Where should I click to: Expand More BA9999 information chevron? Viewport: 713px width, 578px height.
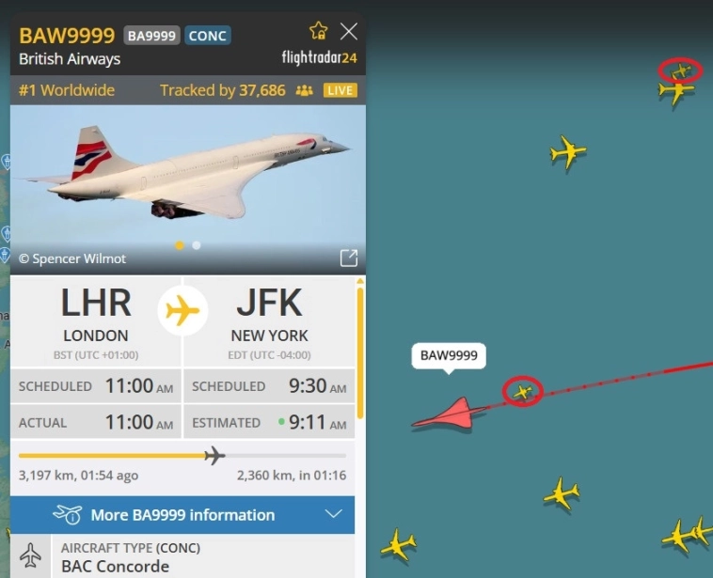[333, 514]
